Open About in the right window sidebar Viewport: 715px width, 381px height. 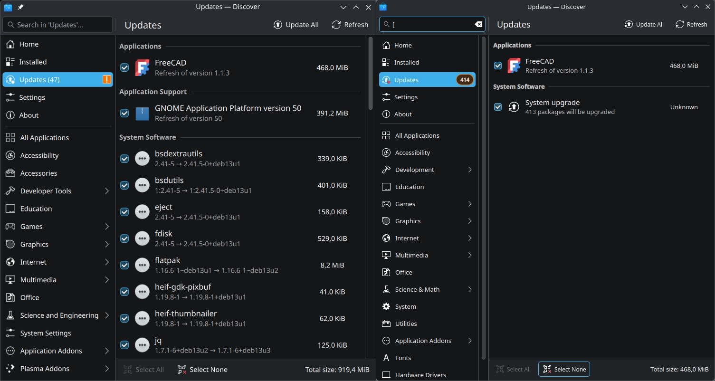[427, 114]
